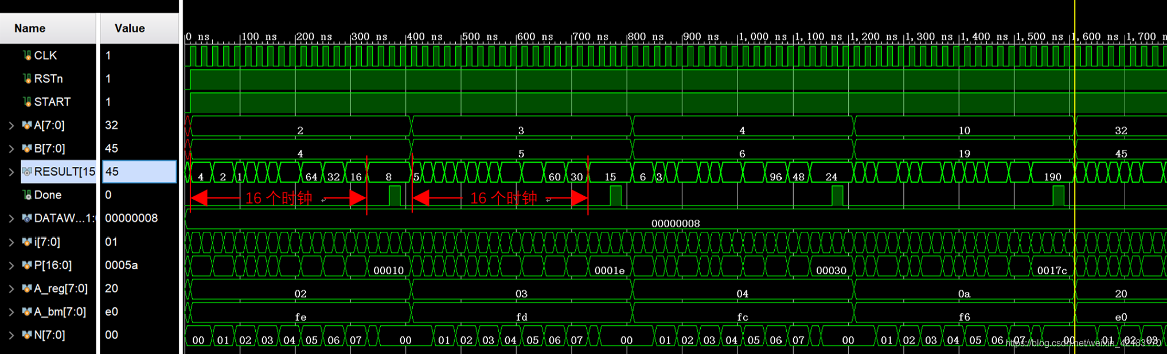
Task: Click the 400 ns ruler mark
Action: coord(425,37)
